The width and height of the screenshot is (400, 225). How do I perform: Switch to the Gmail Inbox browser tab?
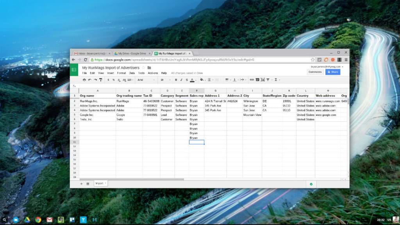(x=92, y=53)
